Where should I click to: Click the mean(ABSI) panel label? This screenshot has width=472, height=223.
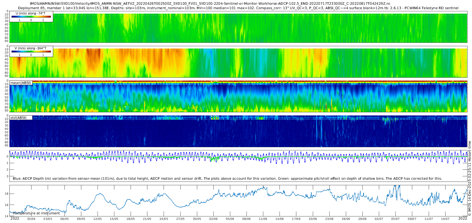point(21,83)
